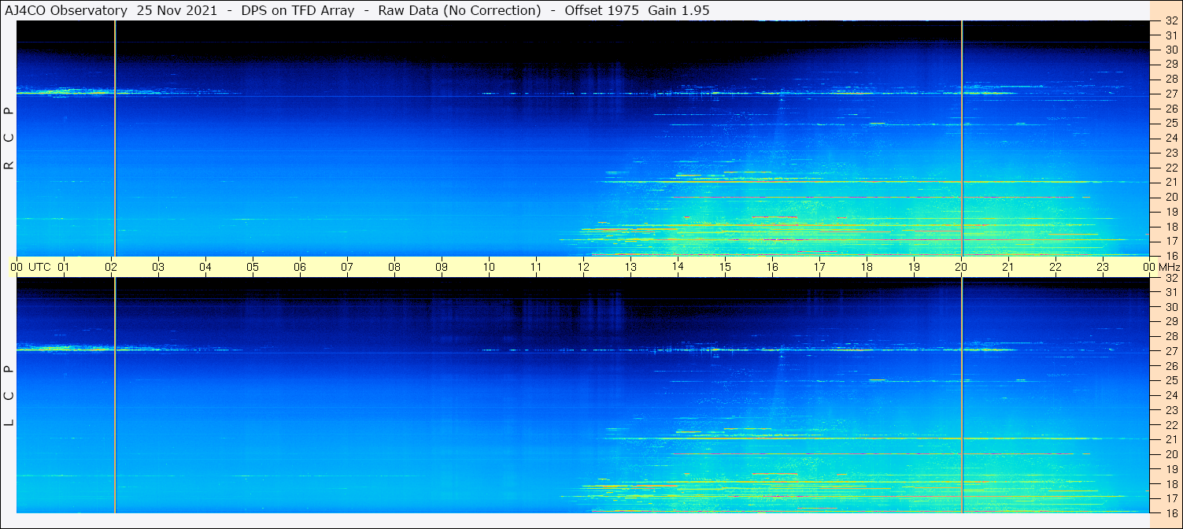Click hour label "22" on UTC axis

[1055, 267]
